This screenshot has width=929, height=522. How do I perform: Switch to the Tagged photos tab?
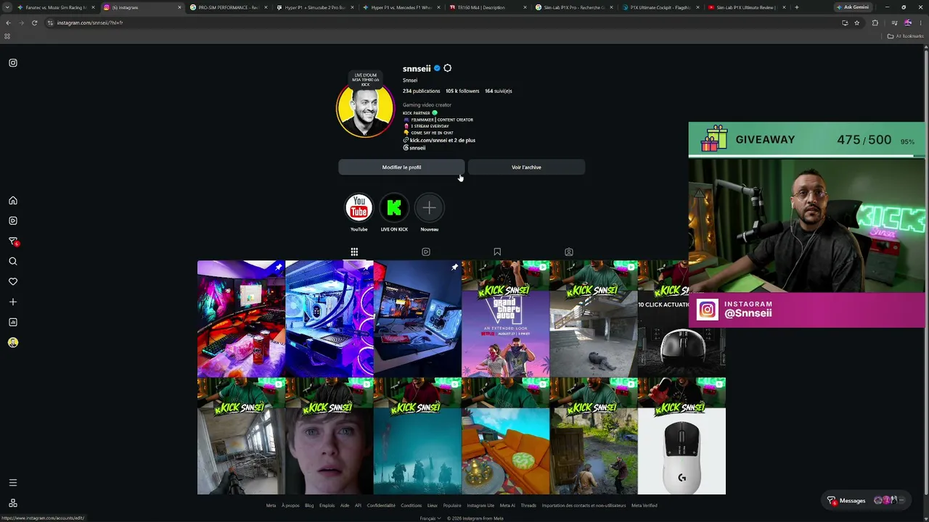[x=569, y=252]
